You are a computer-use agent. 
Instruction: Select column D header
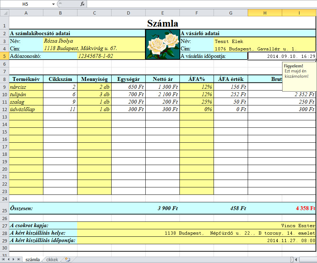click(x=128, y=13)
